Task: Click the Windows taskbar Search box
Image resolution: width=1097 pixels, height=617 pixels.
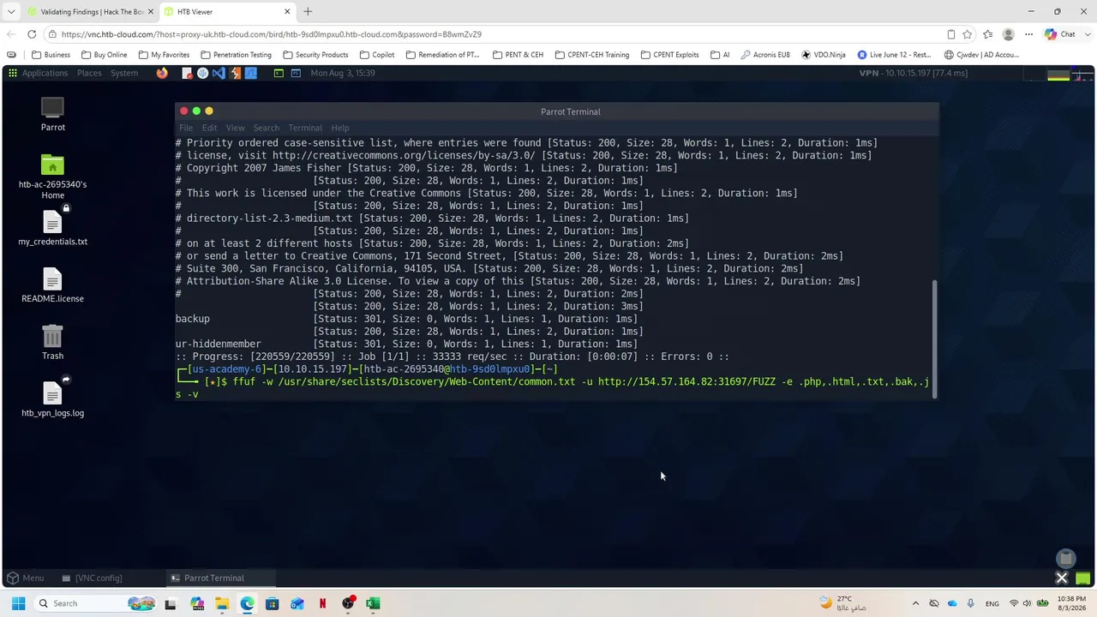Action: coord(94,603)
